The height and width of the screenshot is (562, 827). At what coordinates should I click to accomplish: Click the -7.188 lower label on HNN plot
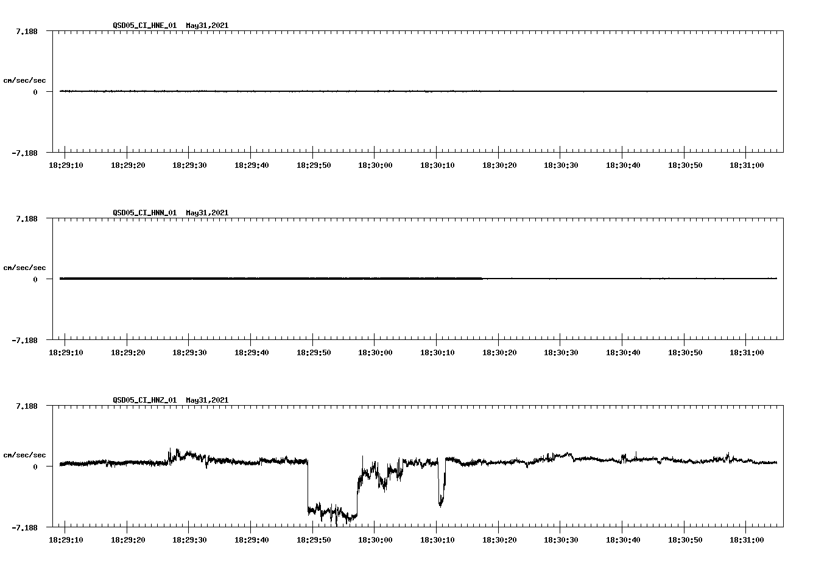tap(24, 341)
